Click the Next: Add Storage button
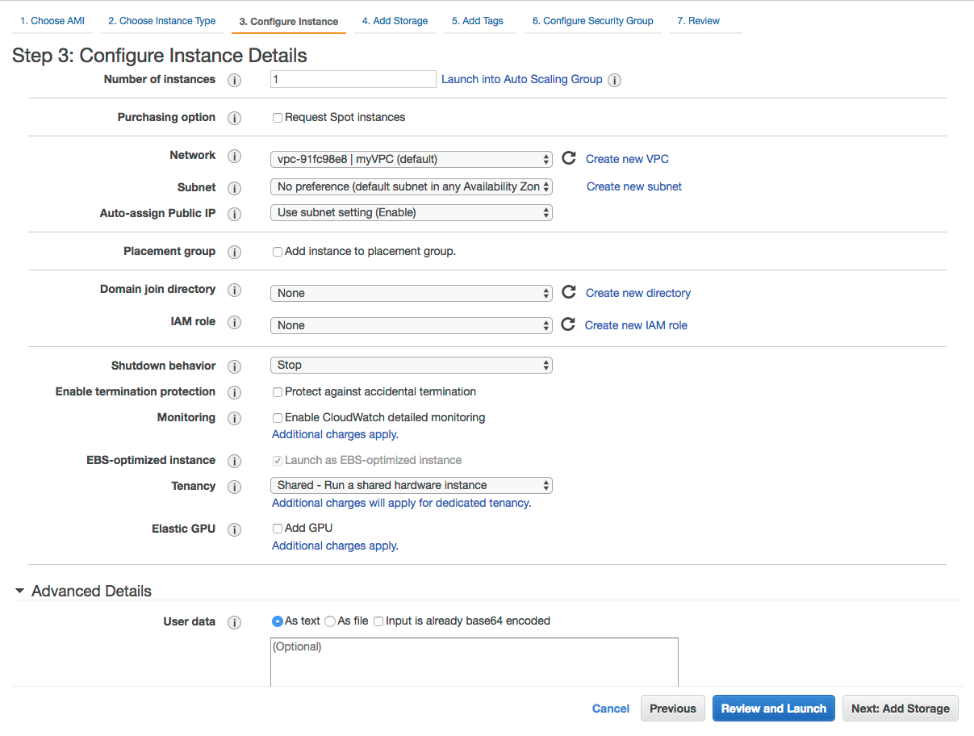The image size is (974, 736). pos(901,709)
